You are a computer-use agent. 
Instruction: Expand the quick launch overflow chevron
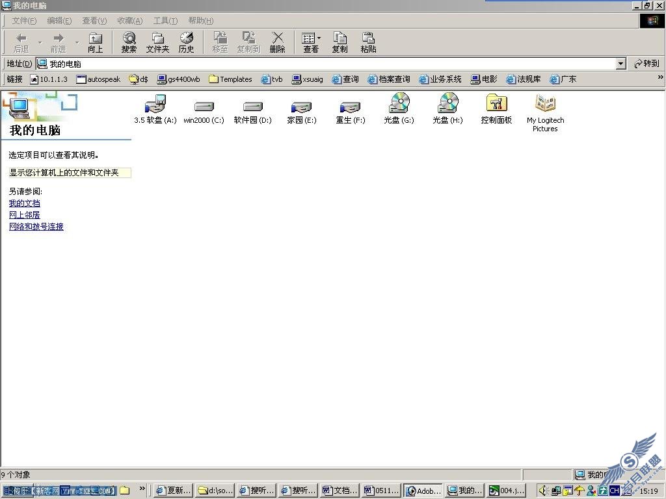coord(142,489)
